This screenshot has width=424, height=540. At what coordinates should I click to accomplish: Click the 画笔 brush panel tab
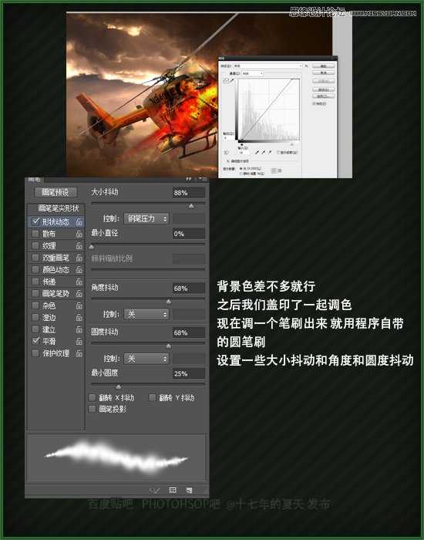(35, 179)
